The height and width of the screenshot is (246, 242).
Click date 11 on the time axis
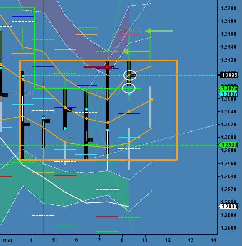coord(145,240)
